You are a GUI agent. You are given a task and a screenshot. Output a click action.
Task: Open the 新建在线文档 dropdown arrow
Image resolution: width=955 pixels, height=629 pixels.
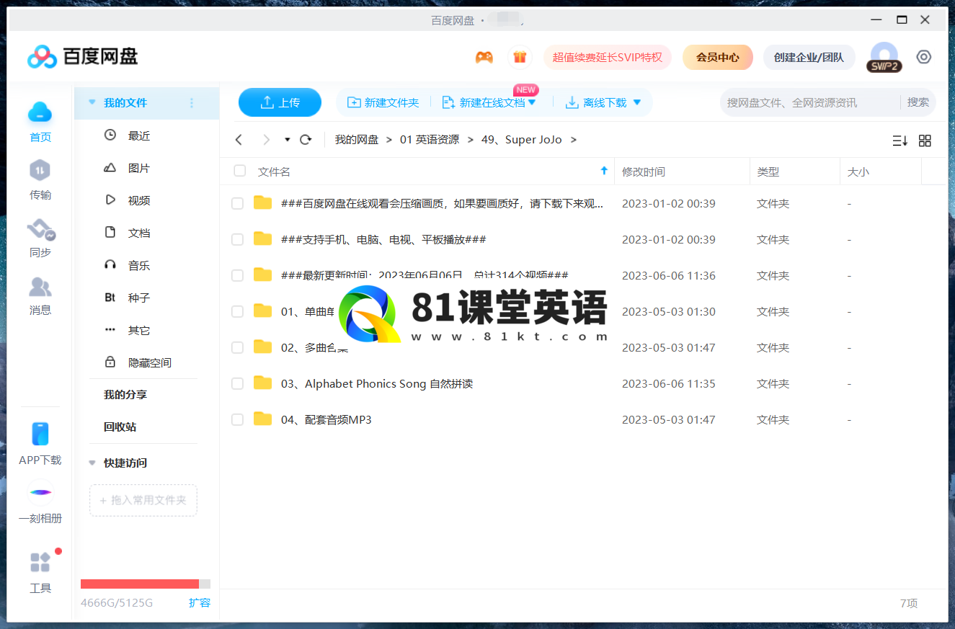(x=533, y=102)
